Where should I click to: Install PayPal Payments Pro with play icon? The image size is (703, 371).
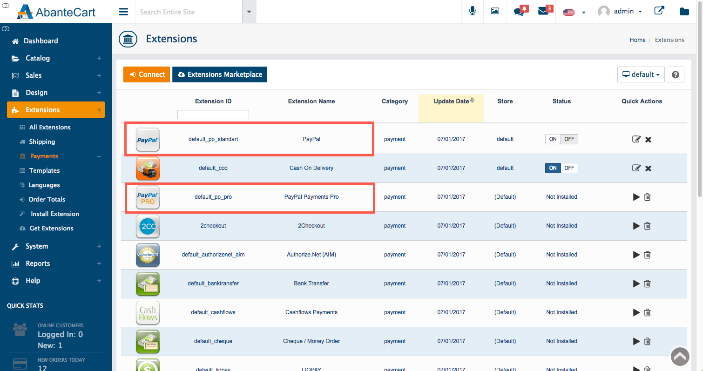coord(636,197)
